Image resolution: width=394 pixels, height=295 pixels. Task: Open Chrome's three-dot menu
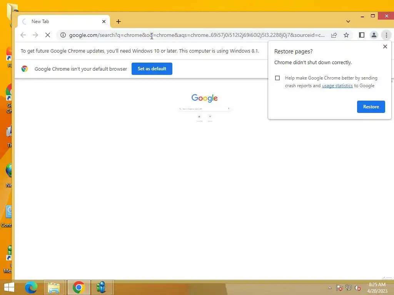pos(386,35)
